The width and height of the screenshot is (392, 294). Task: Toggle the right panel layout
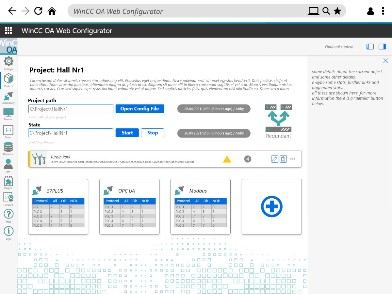click(382, 47)
